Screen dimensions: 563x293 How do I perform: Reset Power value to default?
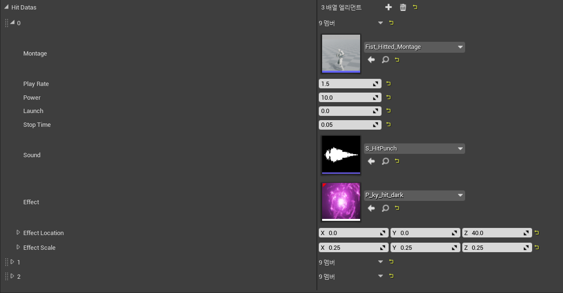[x=389, y=97]
